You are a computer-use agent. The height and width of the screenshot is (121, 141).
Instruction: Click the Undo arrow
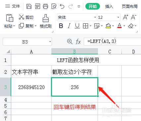coord(62,6)
